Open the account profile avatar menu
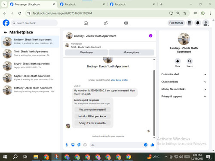 (206, 23)
